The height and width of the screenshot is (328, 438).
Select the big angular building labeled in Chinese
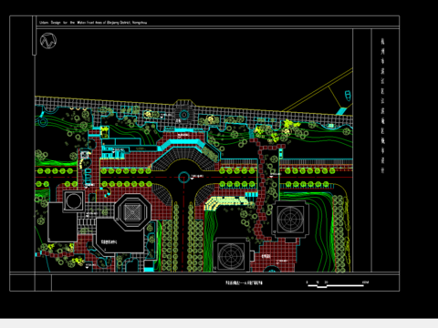[x=120, y=236]
